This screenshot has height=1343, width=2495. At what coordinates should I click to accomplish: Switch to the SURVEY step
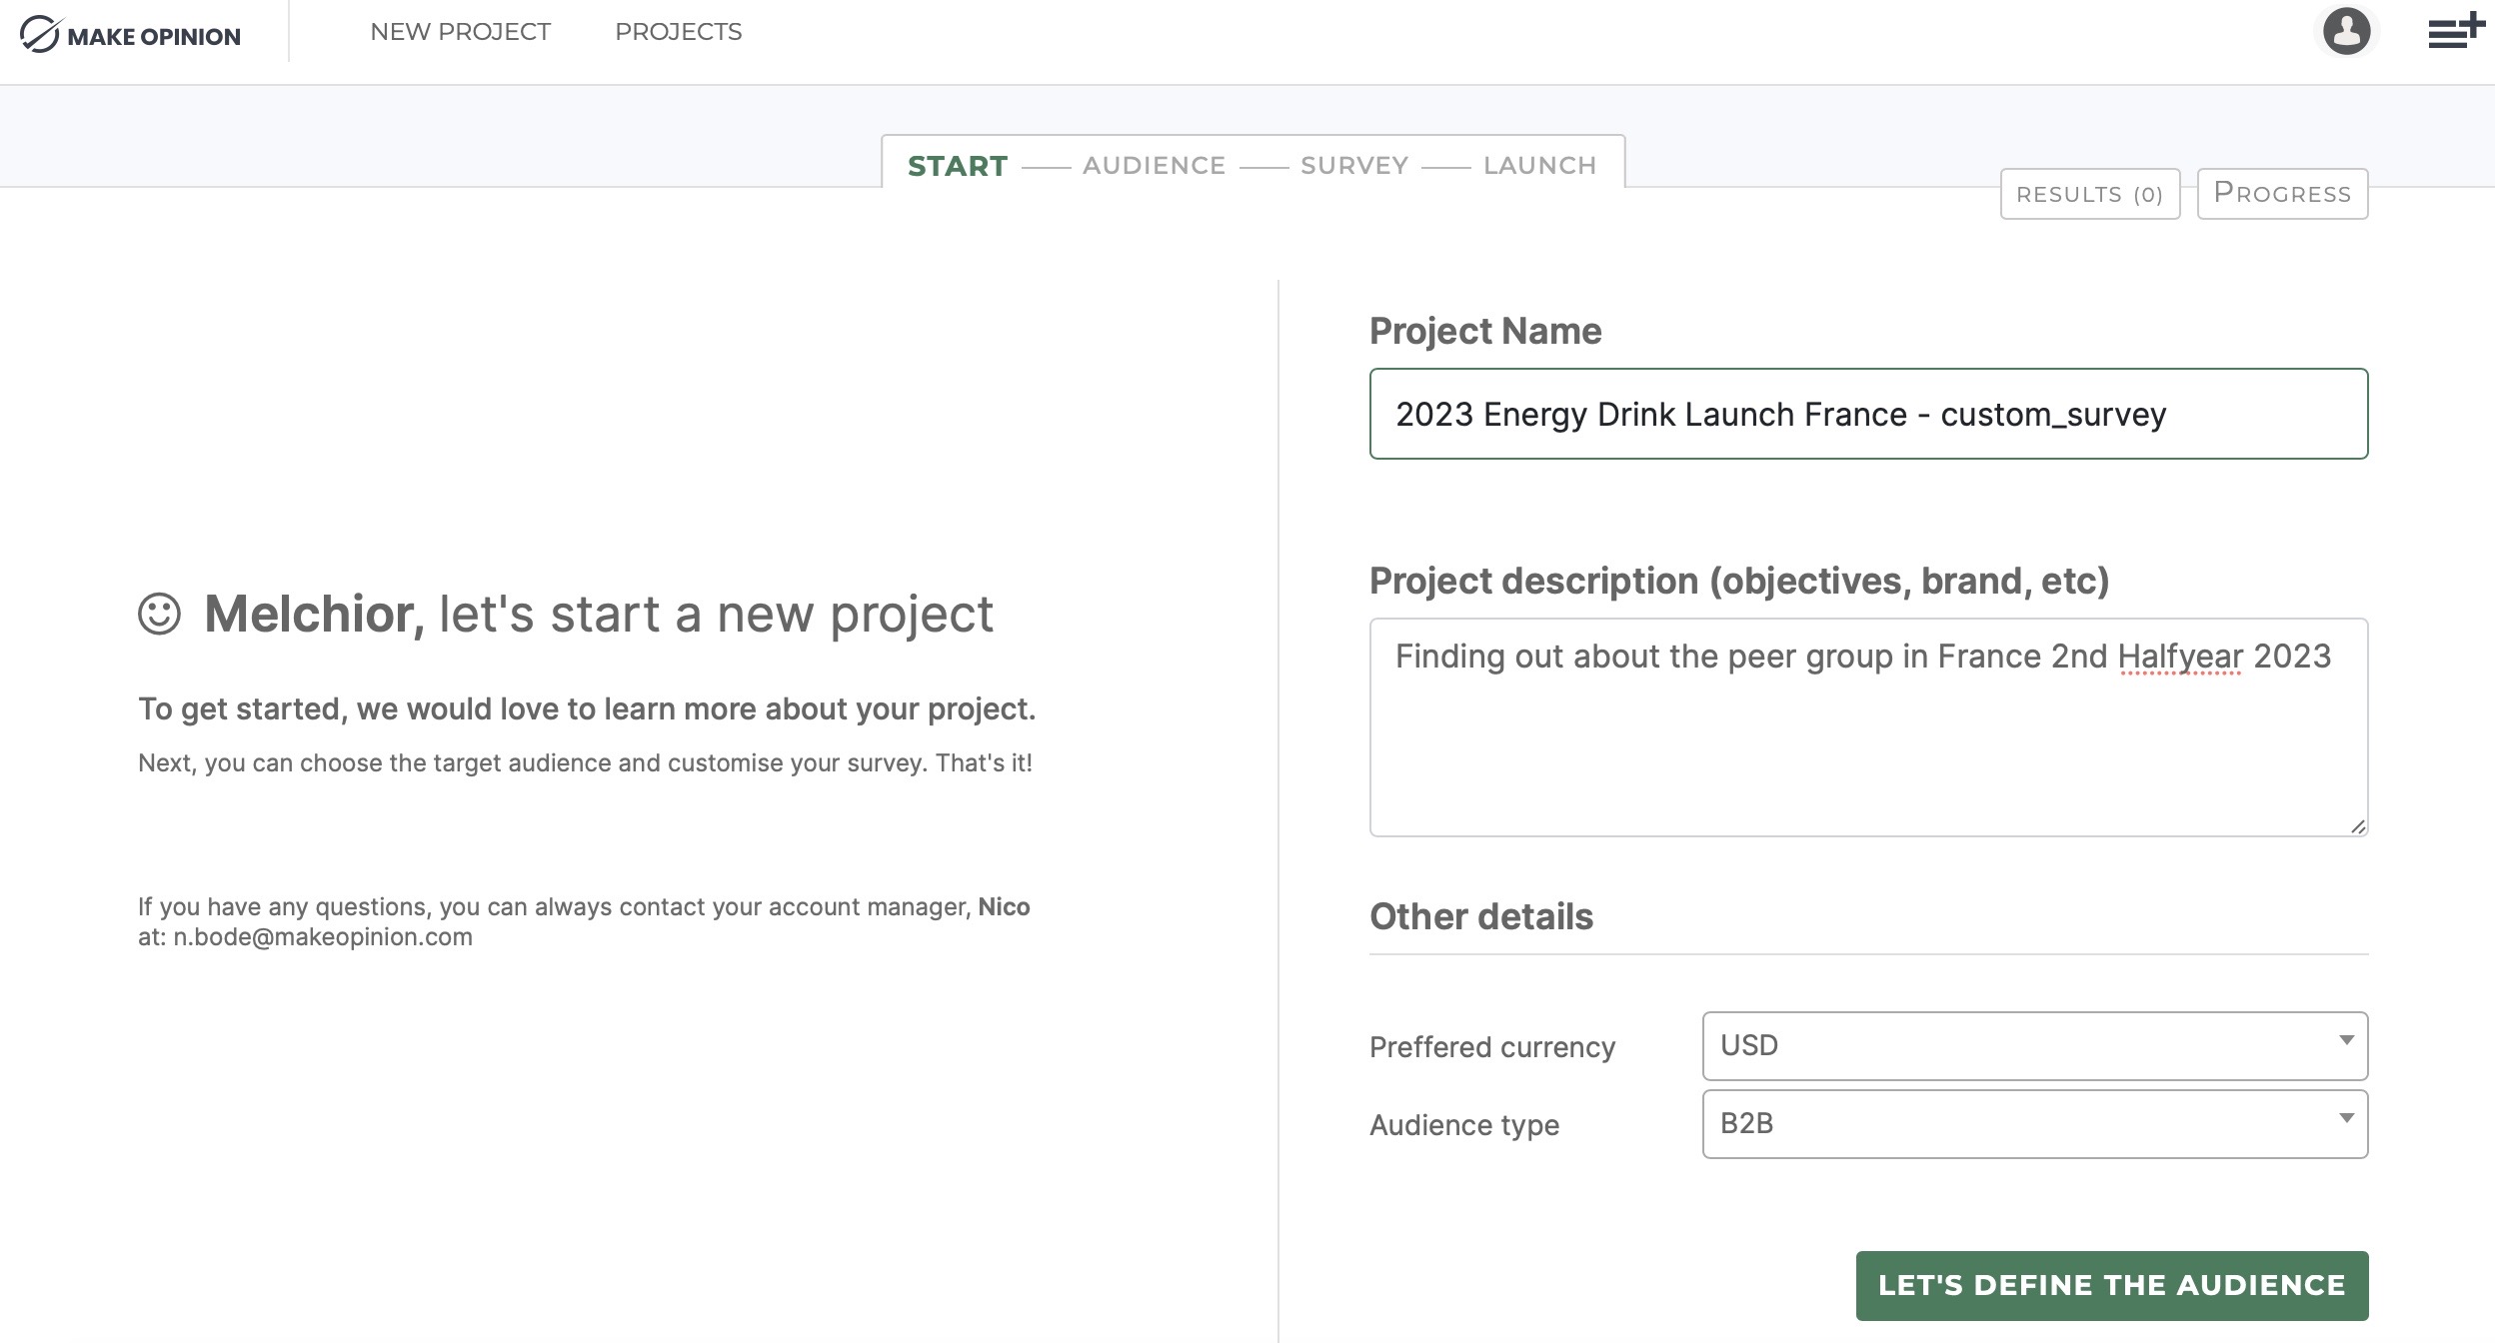pos(1352,165)
